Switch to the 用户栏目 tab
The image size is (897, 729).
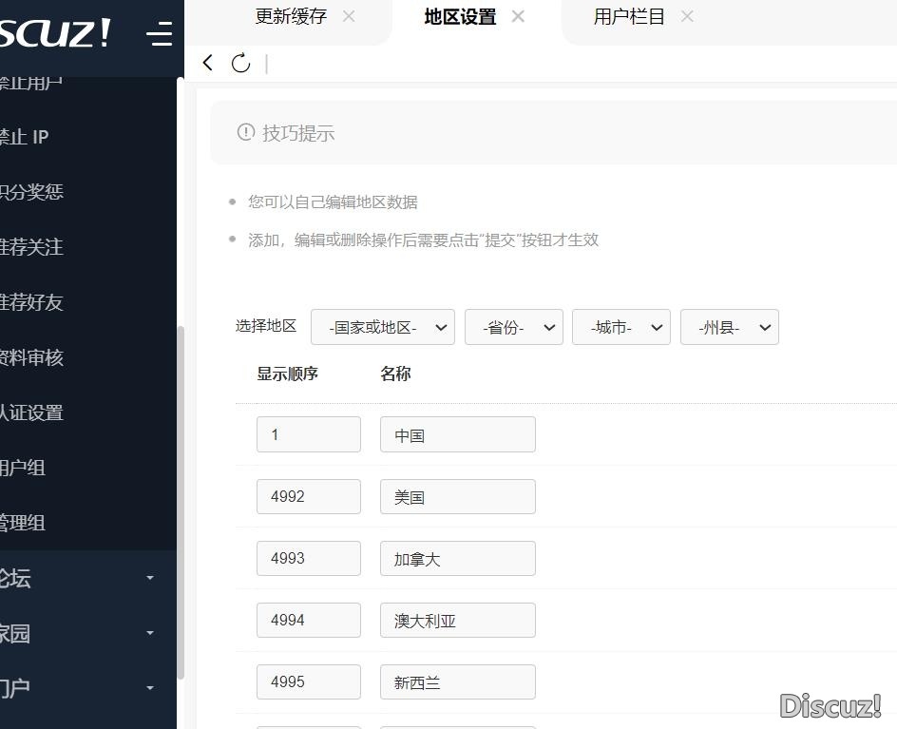coord(629,16)
